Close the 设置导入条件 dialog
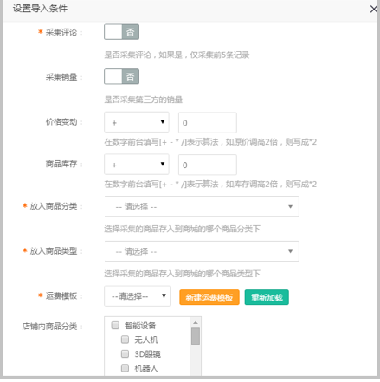The width and height of the screenshot is (380, 382). (374, 9)
